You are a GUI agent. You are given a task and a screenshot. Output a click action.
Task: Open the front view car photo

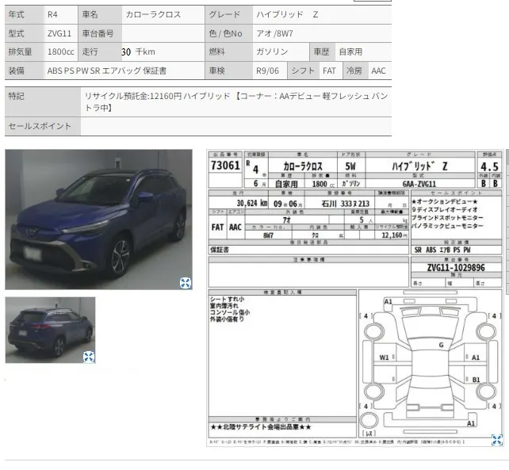[x=98, y=220]
